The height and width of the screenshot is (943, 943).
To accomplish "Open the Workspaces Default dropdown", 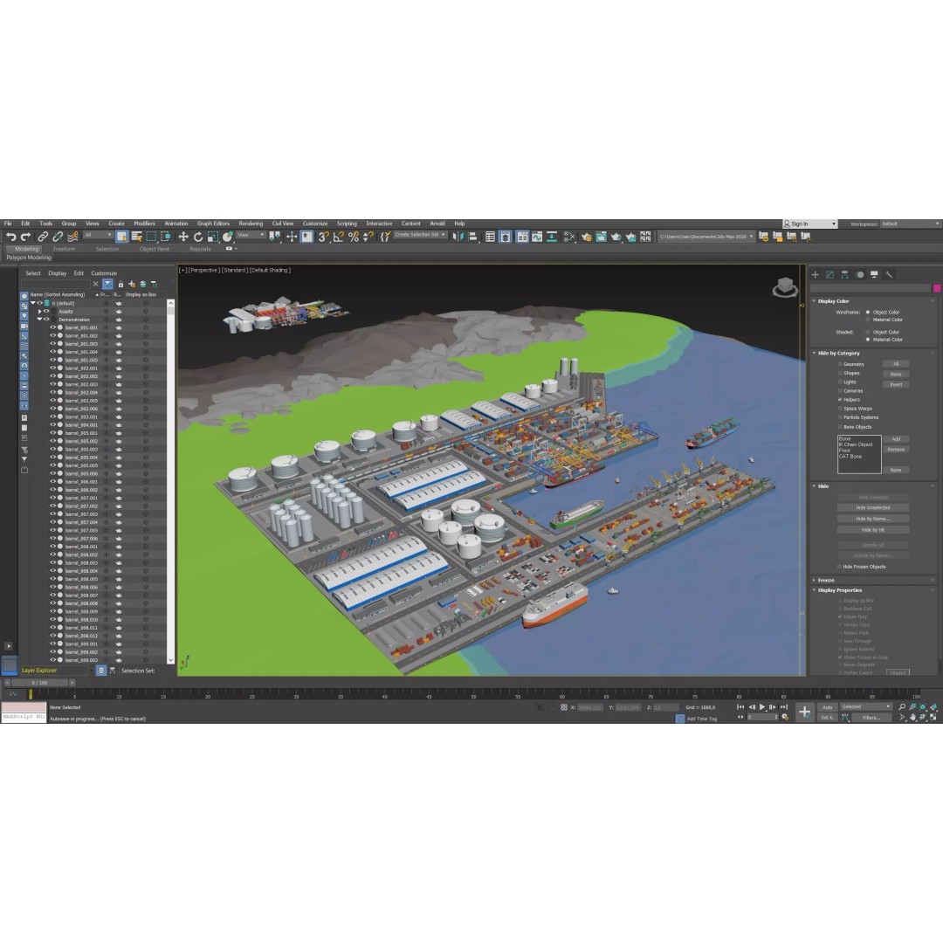I will (910, 224).
